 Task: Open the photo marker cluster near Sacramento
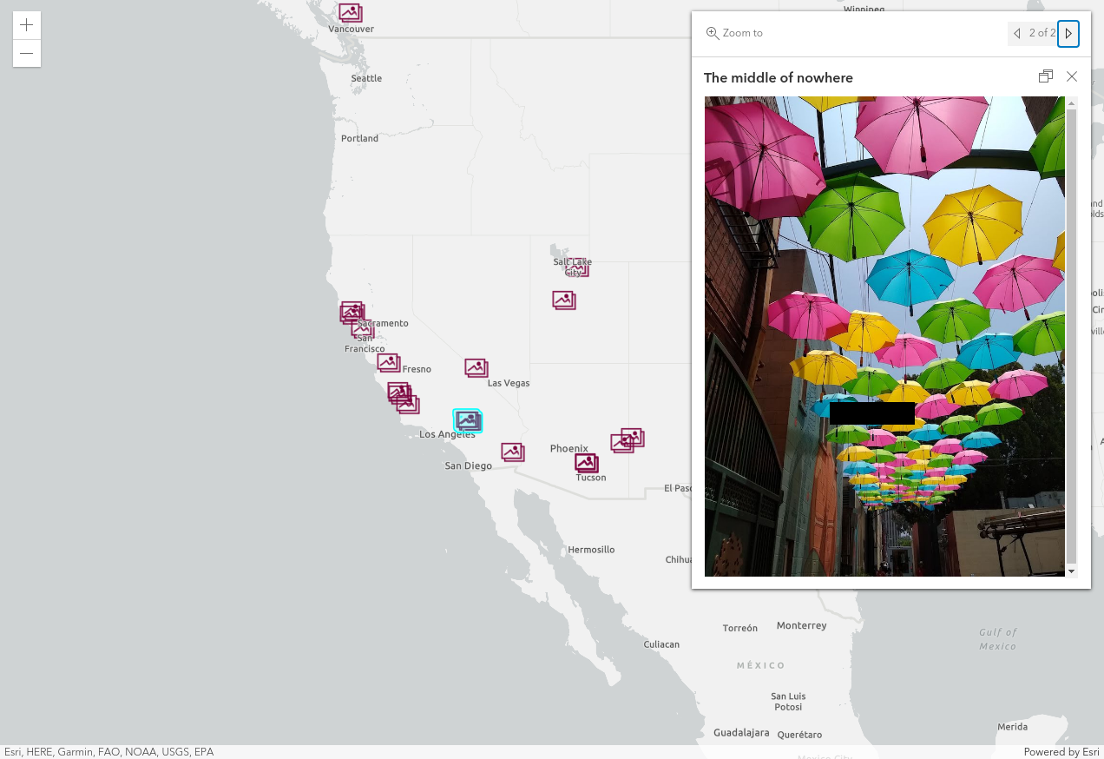[352, 313]
